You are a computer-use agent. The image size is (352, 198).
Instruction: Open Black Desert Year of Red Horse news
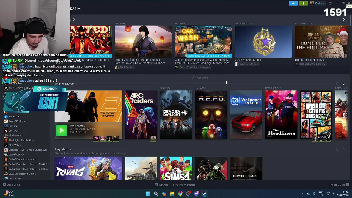(143, 42)
